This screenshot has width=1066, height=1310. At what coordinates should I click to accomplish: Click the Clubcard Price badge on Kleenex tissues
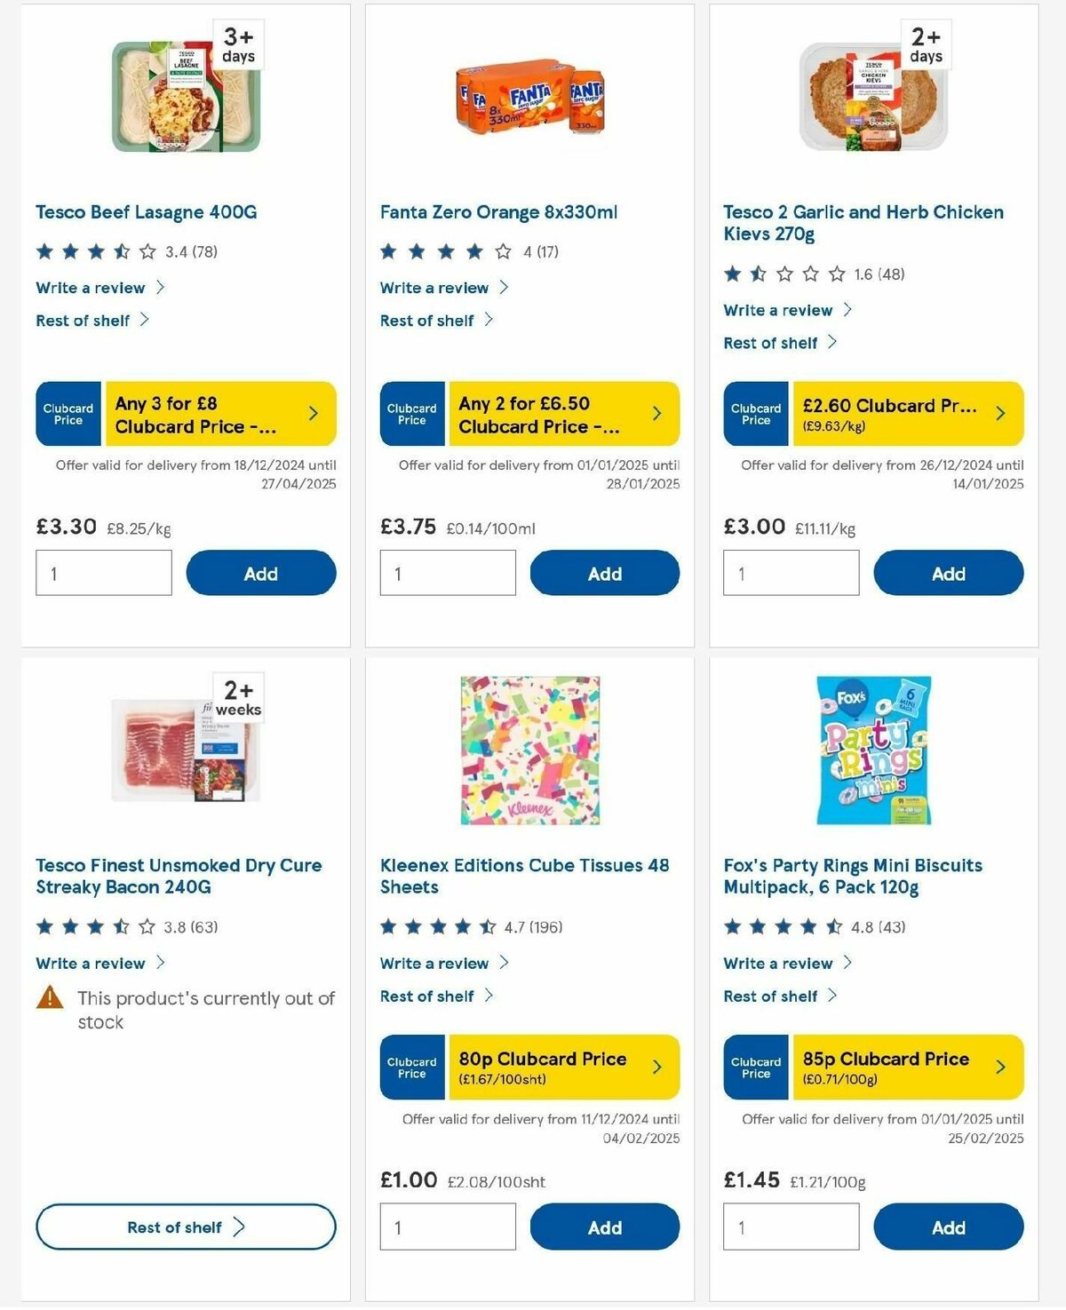pyautogui.click(x=412, y=1067)
